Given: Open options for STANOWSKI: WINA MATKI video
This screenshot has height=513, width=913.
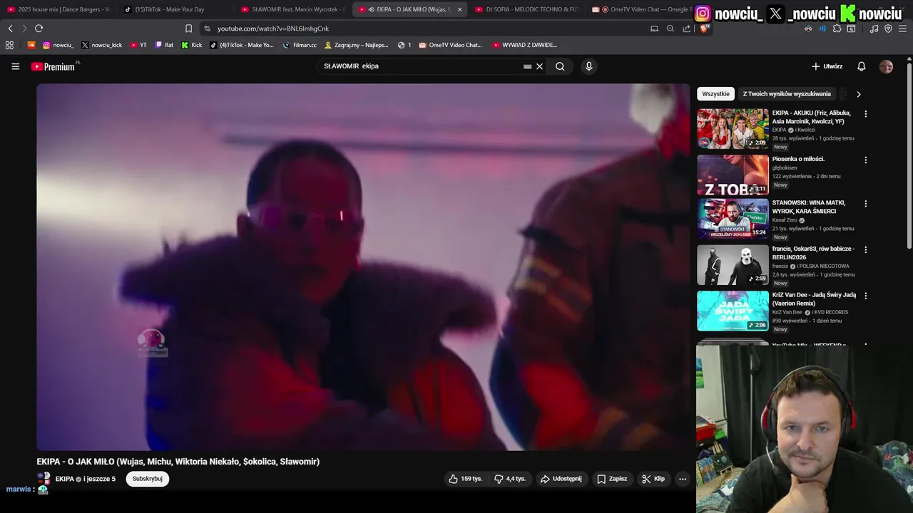Looking at the screenshot, I should [x=865, y=204].
